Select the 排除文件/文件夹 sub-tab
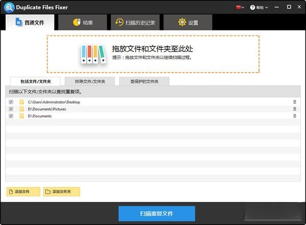 [90, 81]
